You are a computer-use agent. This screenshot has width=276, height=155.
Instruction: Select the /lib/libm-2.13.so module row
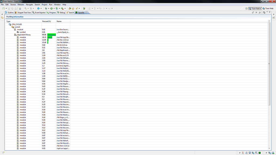(38, 146)
